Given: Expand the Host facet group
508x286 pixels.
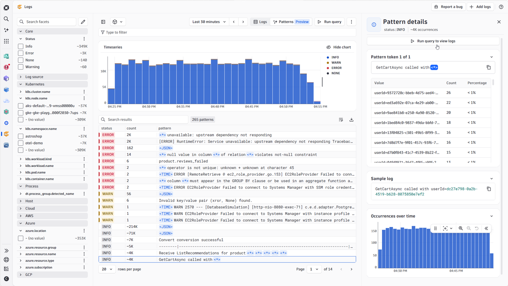Looking at the screenshot, I should 52,201.
